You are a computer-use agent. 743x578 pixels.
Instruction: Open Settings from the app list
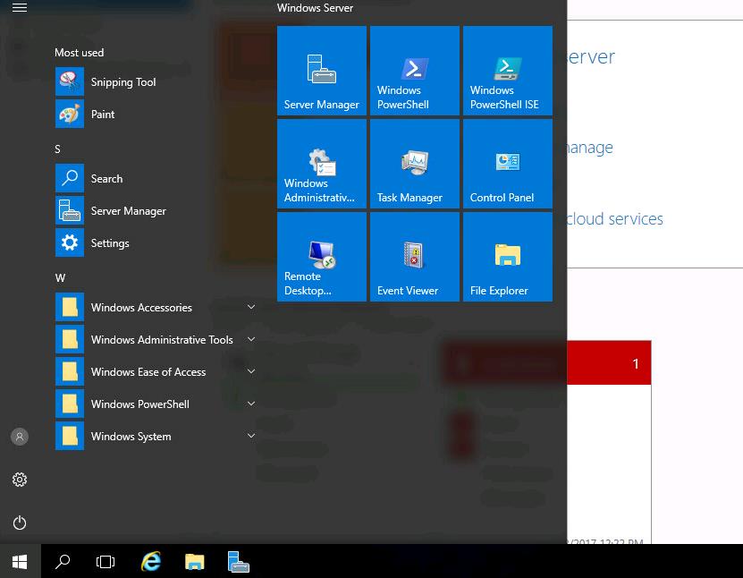(156, 242)
